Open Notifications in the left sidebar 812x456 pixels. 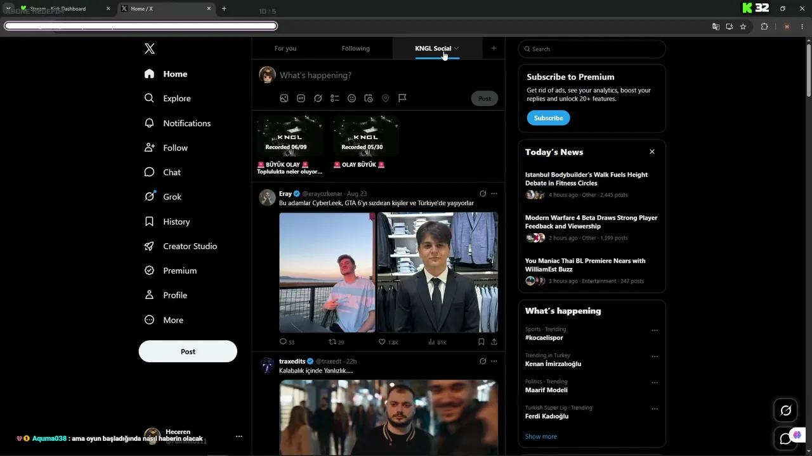pyautogui.click(x=177, y=123)
